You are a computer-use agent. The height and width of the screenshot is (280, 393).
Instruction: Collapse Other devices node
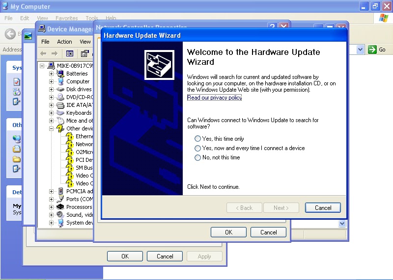(x=52, y=128)
